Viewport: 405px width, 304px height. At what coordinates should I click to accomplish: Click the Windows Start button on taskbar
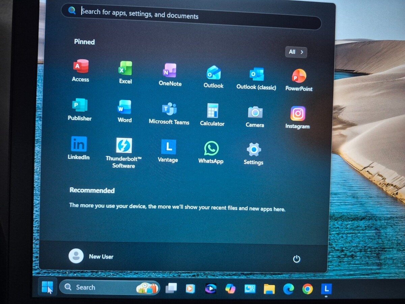(x=47, y=287)
